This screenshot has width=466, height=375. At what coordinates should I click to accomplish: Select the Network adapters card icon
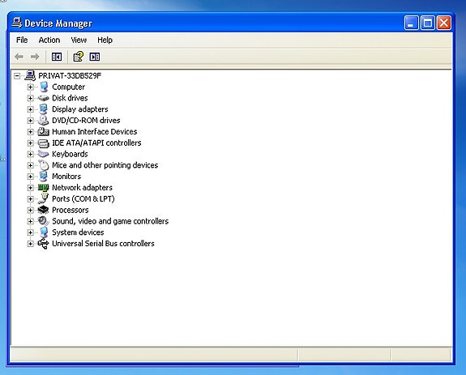pos(44,187)
